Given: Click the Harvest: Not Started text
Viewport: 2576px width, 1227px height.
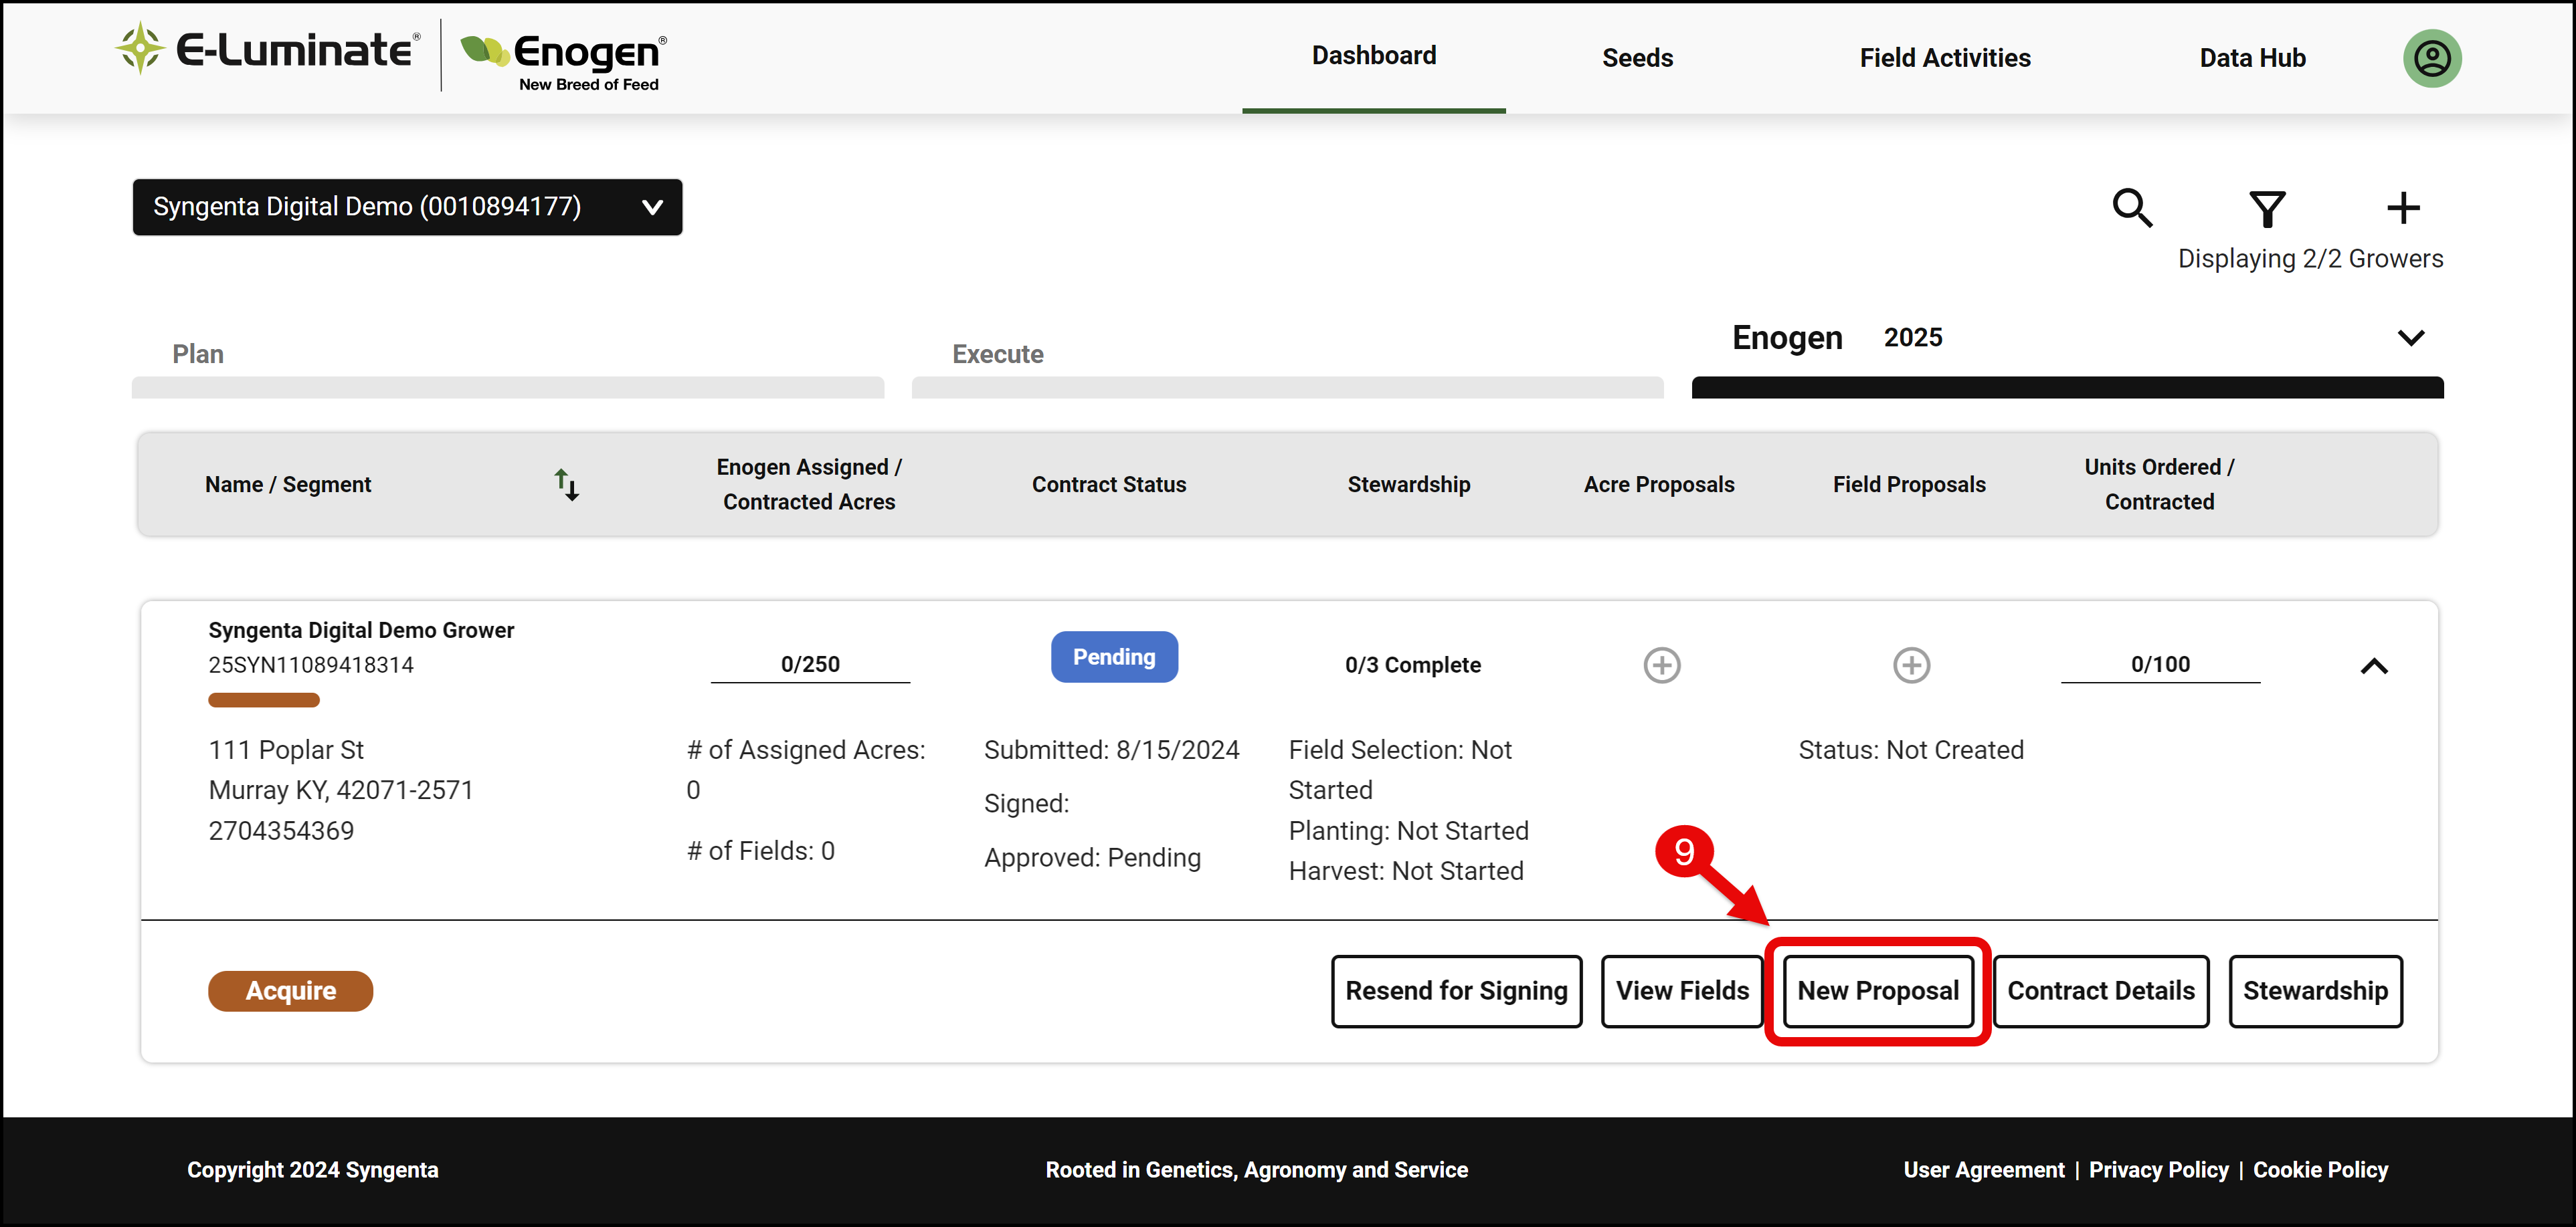Looking at the screenshot, I should (1405, 871).
